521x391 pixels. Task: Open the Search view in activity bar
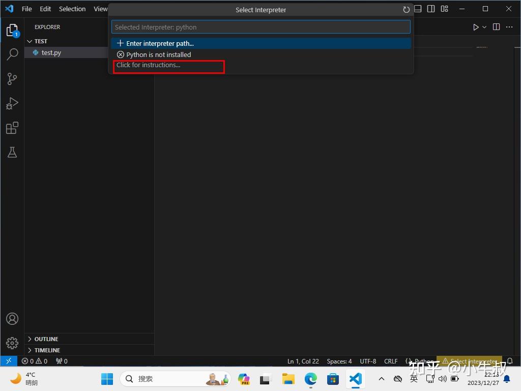[x=12, y=54]
